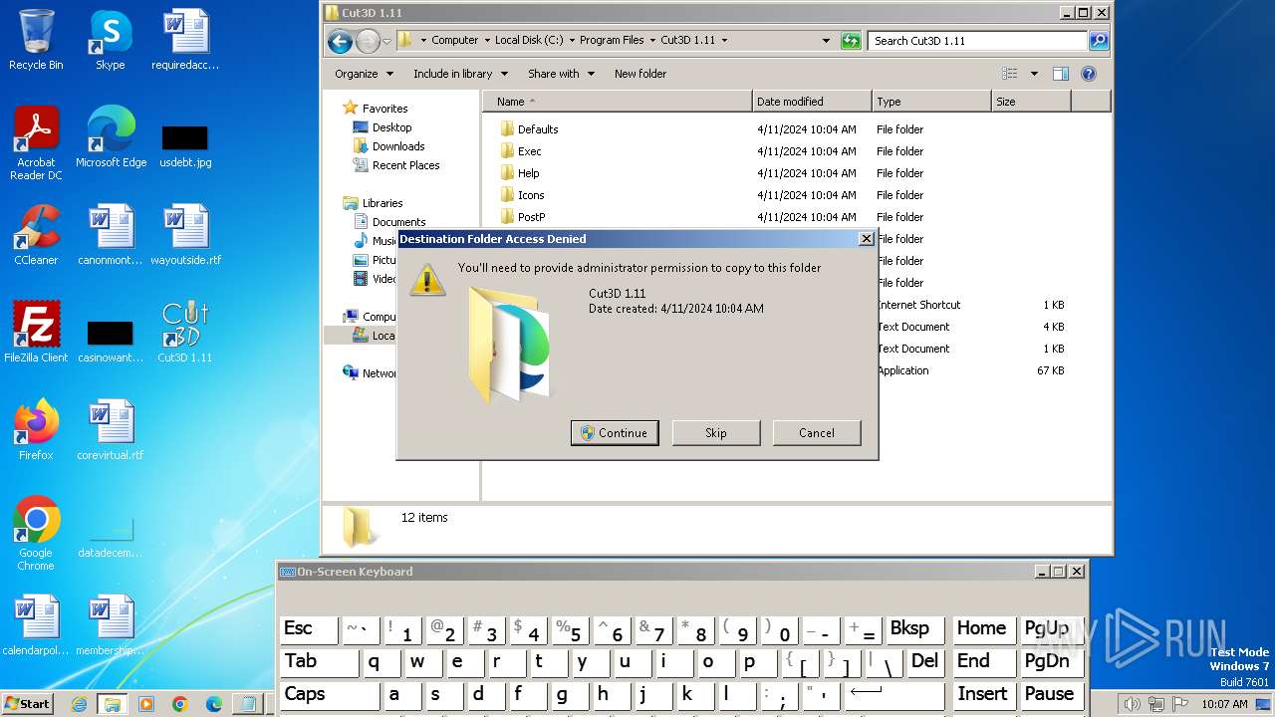Click New folder in Explorer toolbar

coord(640,74)
